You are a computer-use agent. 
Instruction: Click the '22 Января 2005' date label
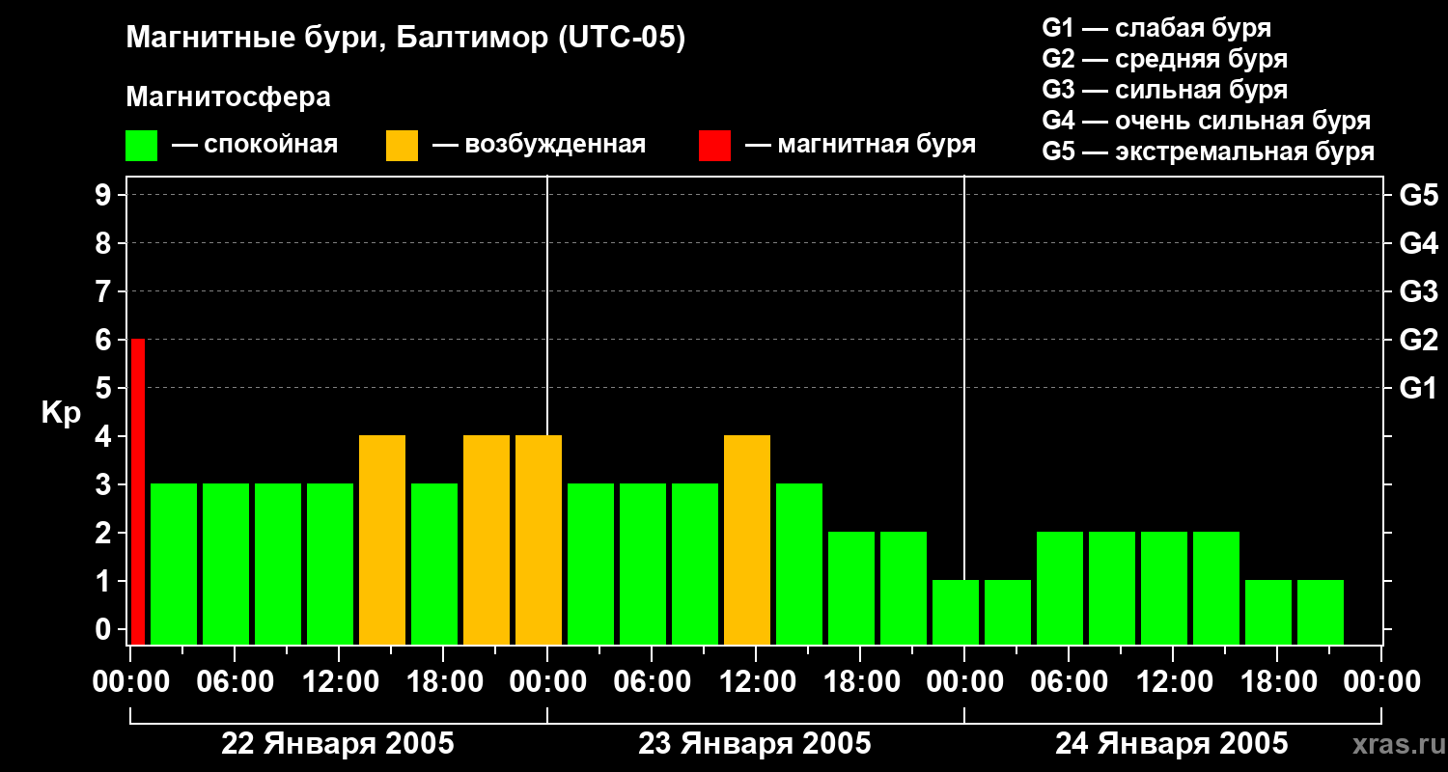pos(338,744)
